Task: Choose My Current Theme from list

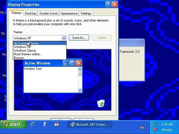Action: click(40, 43)
